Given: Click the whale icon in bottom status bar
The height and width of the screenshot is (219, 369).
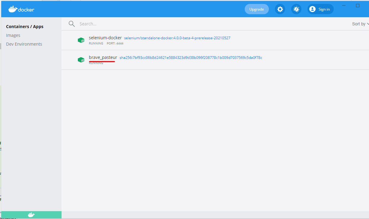Looking at the screenshot, I should tap(31, 215).
